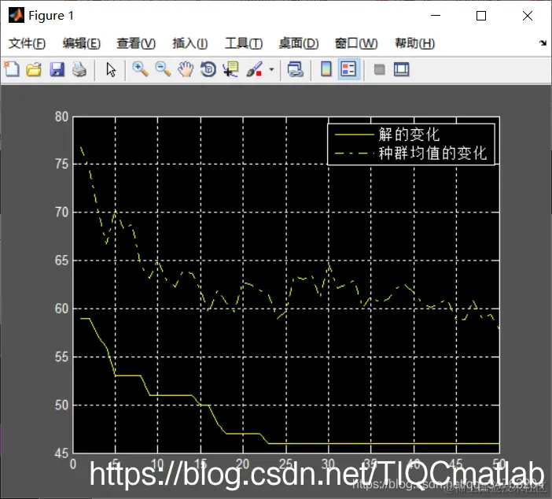The image size is (552, 499).
Task: Print the figure using the printer icon
Action: [79, 69]
